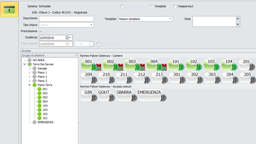The height and width of the screenshot is (144, 256).
Task: Click the Descrizione input field
Action: [66, 19]
